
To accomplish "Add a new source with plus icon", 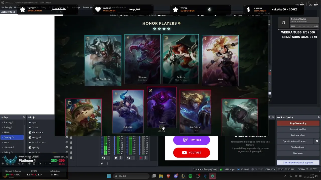I will (29, 163).
